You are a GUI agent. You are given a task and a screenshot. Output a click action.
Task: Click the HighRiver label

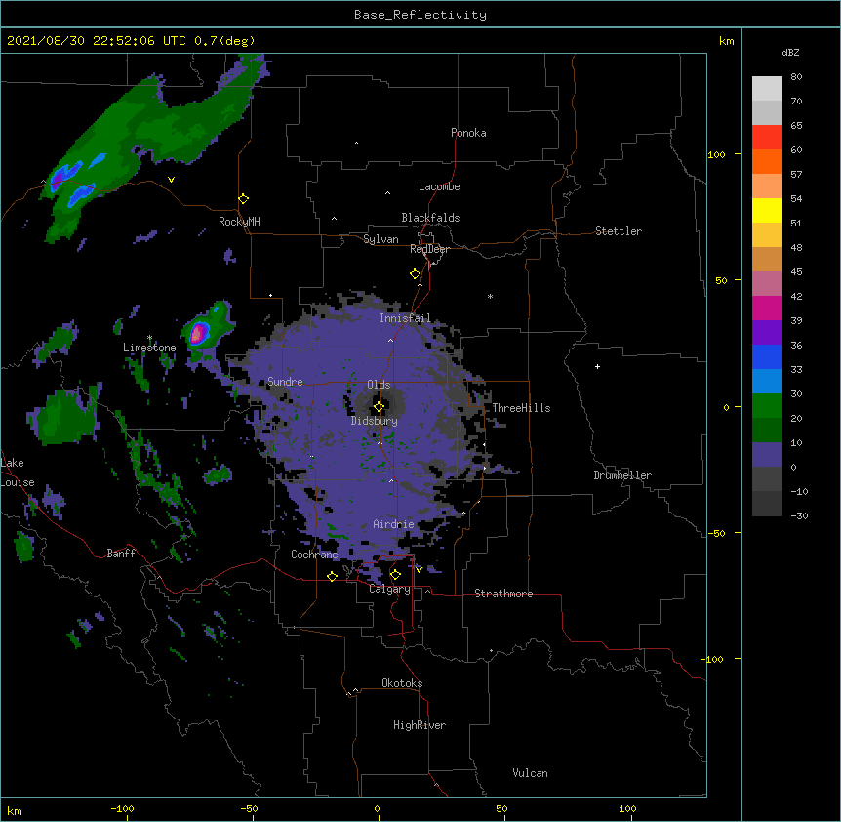[x=420, y=725]
